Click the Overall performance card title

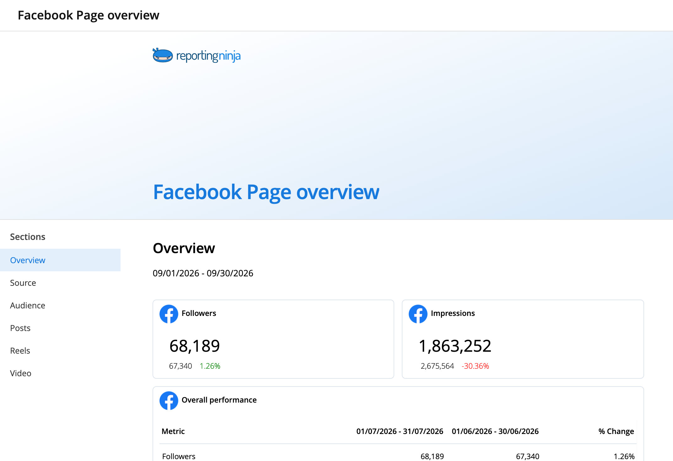219,400
